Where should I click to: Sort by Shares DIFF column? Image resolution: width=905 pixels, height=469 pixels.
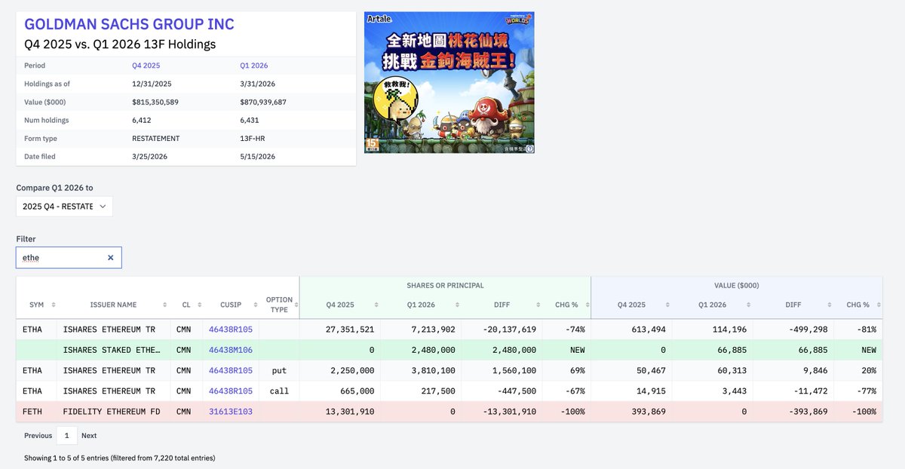tap(502, 305)
